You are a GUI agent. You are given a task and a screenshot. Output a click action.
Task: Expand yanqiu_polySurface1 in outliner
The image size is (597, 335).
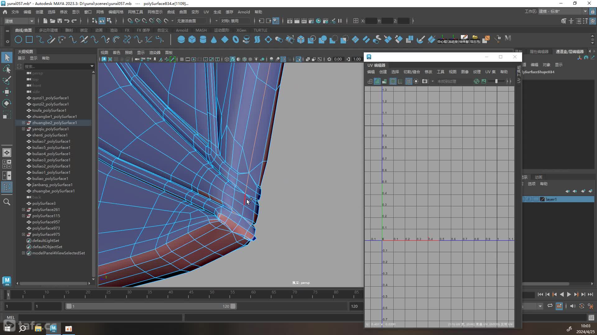point(23,129)
